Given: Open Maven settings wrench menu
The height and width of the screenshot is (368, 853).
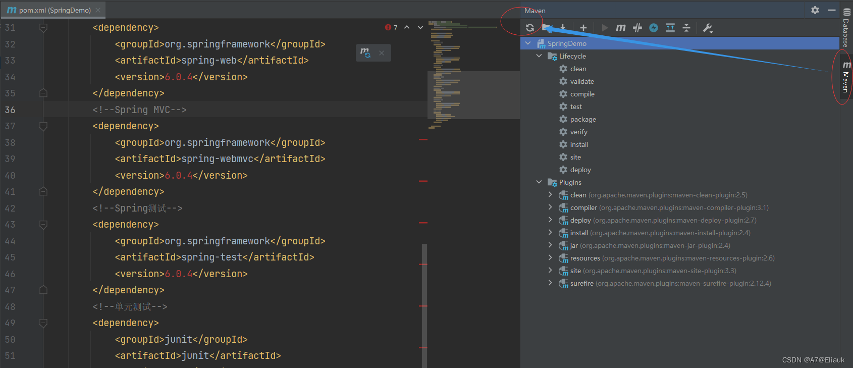Looking at the screenshot, I should [708, 28].
